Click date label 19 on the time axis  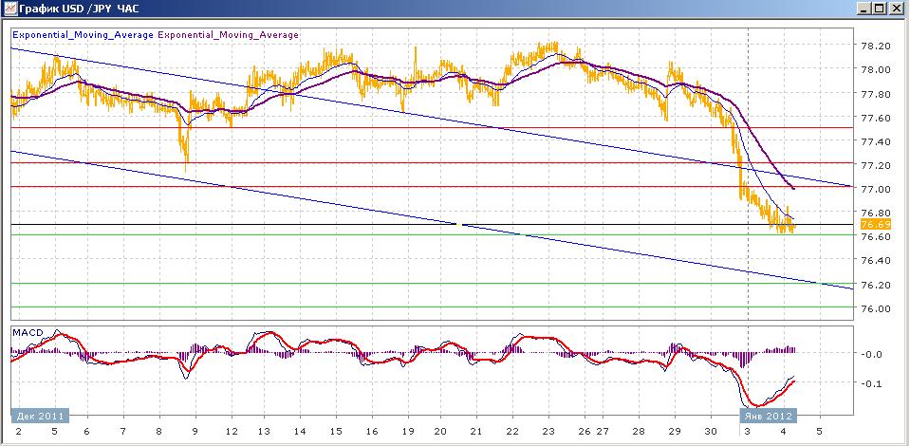408,432
